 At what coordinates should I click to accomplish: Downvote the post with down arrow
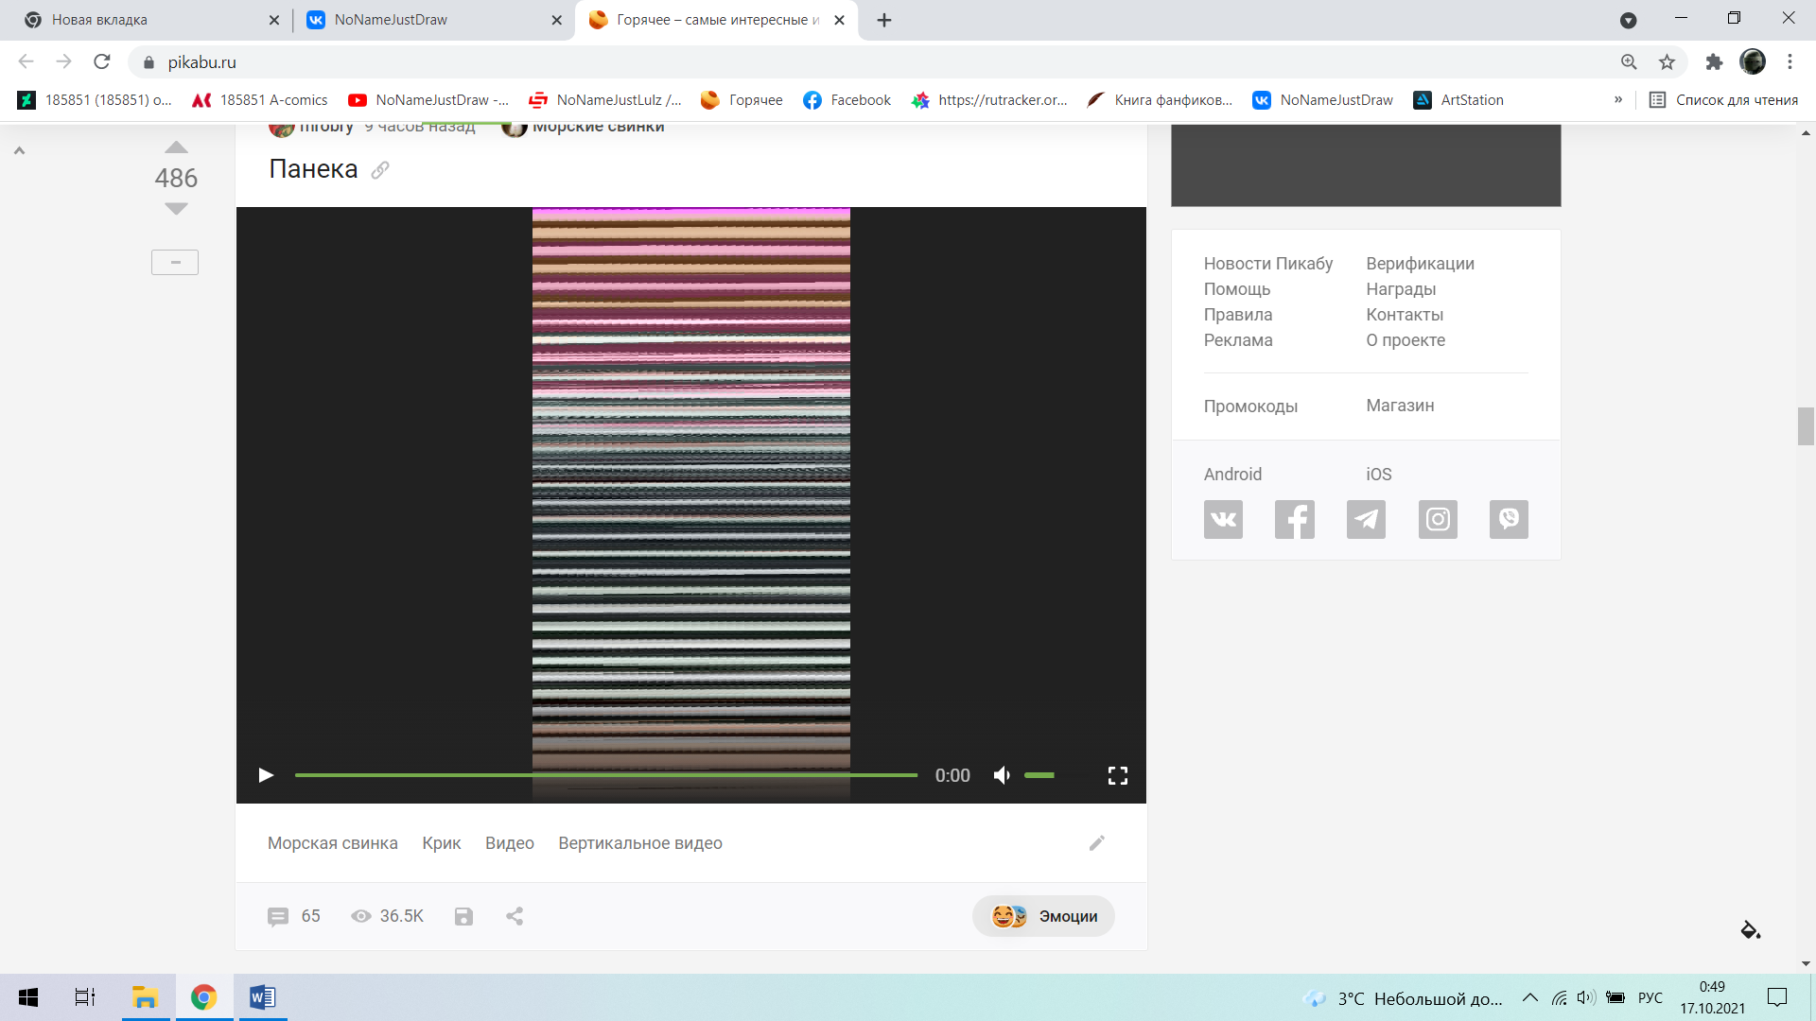[176, 208]
